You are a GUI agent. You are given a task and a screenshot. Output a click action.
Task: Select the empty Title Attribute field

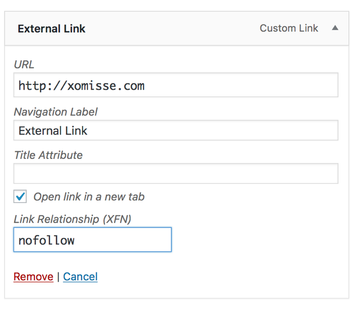[176, 173]
